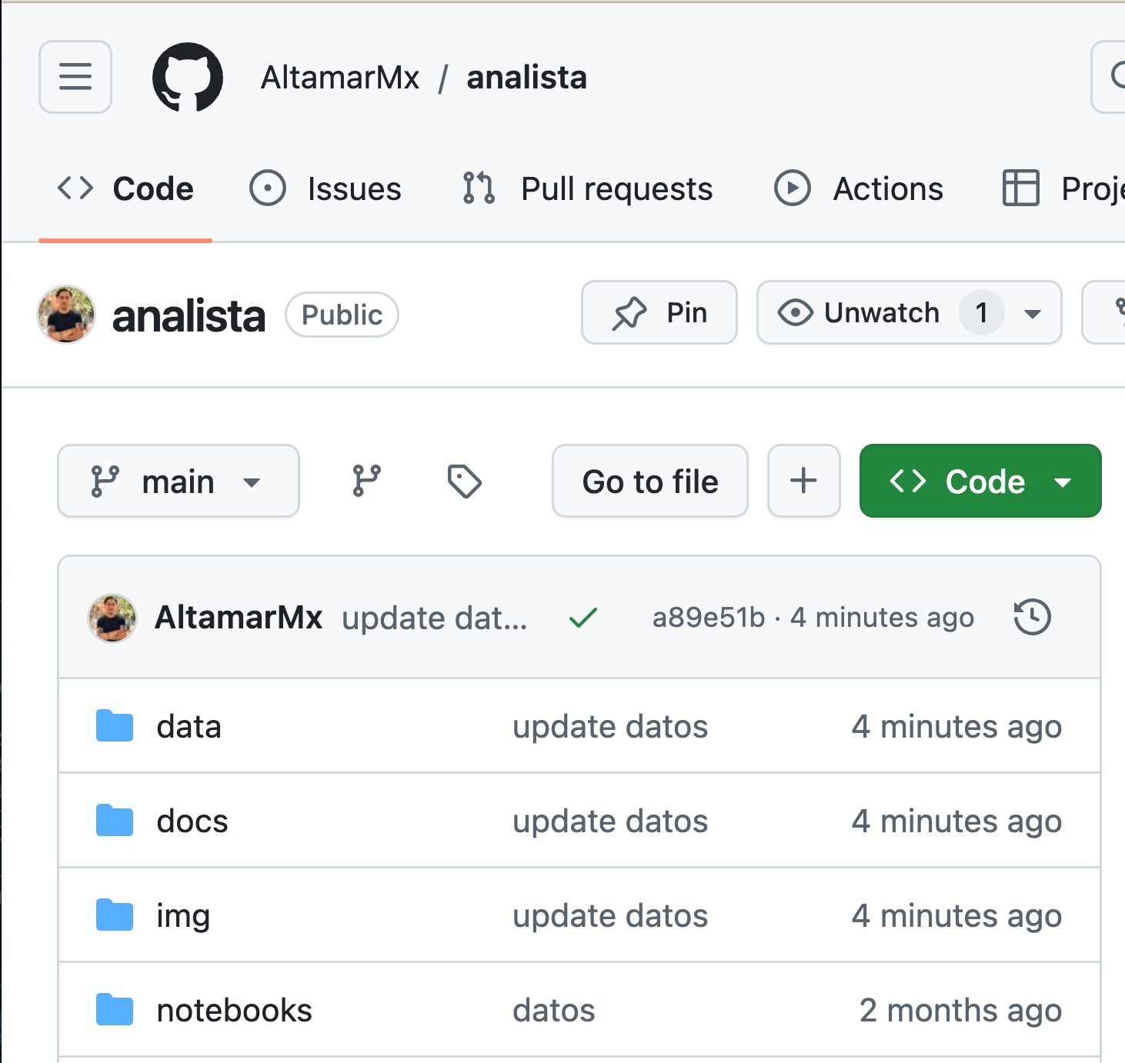
Task: Open tags using the tag icon
Action: pos(464,482)
